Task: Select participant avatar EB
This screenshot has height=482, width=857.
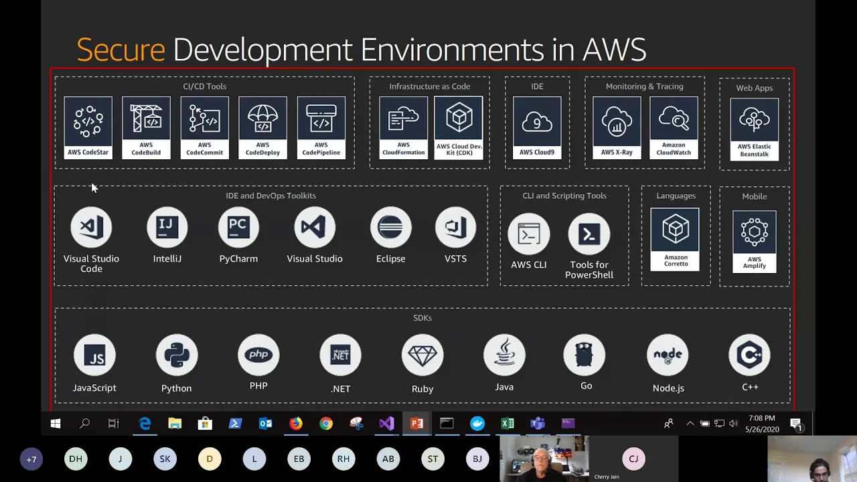Action: coord(299,459)
